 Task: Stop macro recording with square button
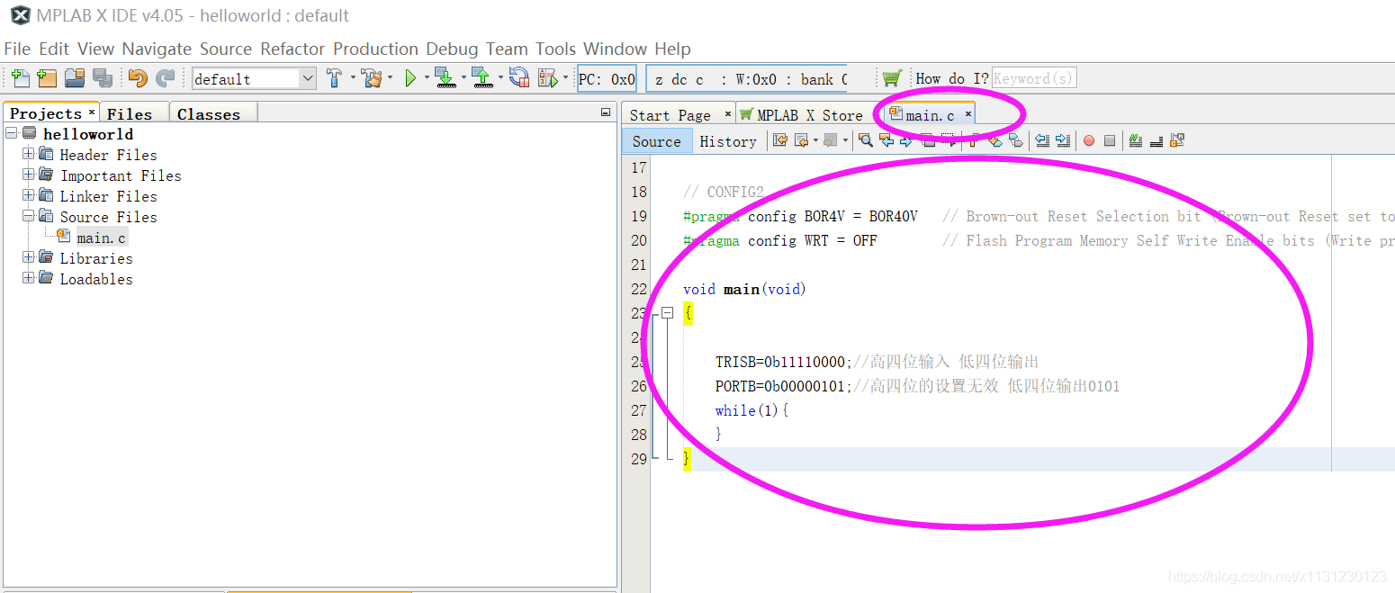[1110, 140]
